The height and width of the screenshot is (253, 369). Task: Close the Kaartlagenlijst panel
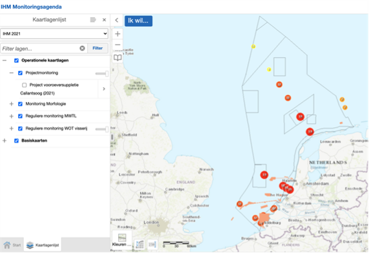(105, 20)
